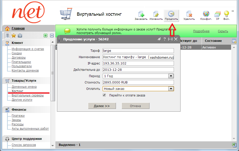The image size is (239, 151).
Task: Click the Изменить edit icon
Action: point(156,15)
